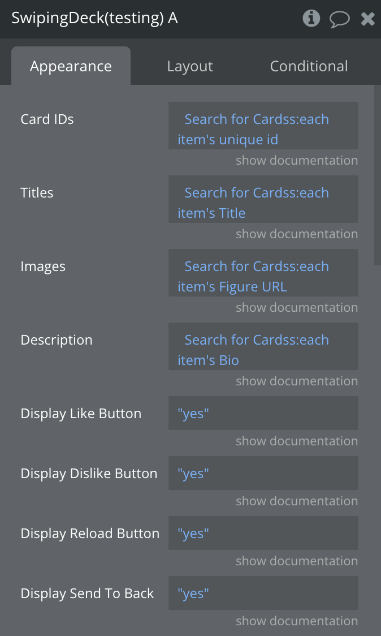
Task: Open the comment bubble icon
Action: pos(340,19)
